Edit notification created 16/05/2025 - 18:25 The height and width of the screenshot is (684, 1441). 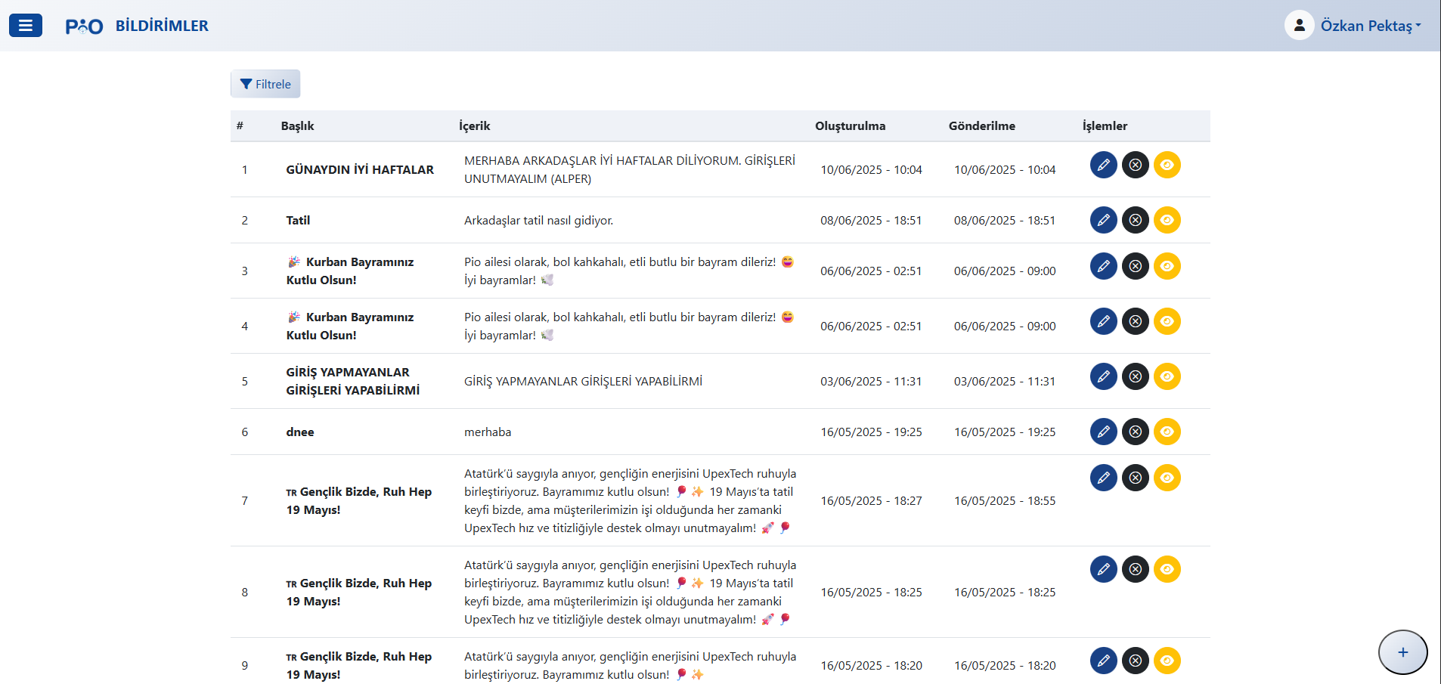[x=1103, y=569]
